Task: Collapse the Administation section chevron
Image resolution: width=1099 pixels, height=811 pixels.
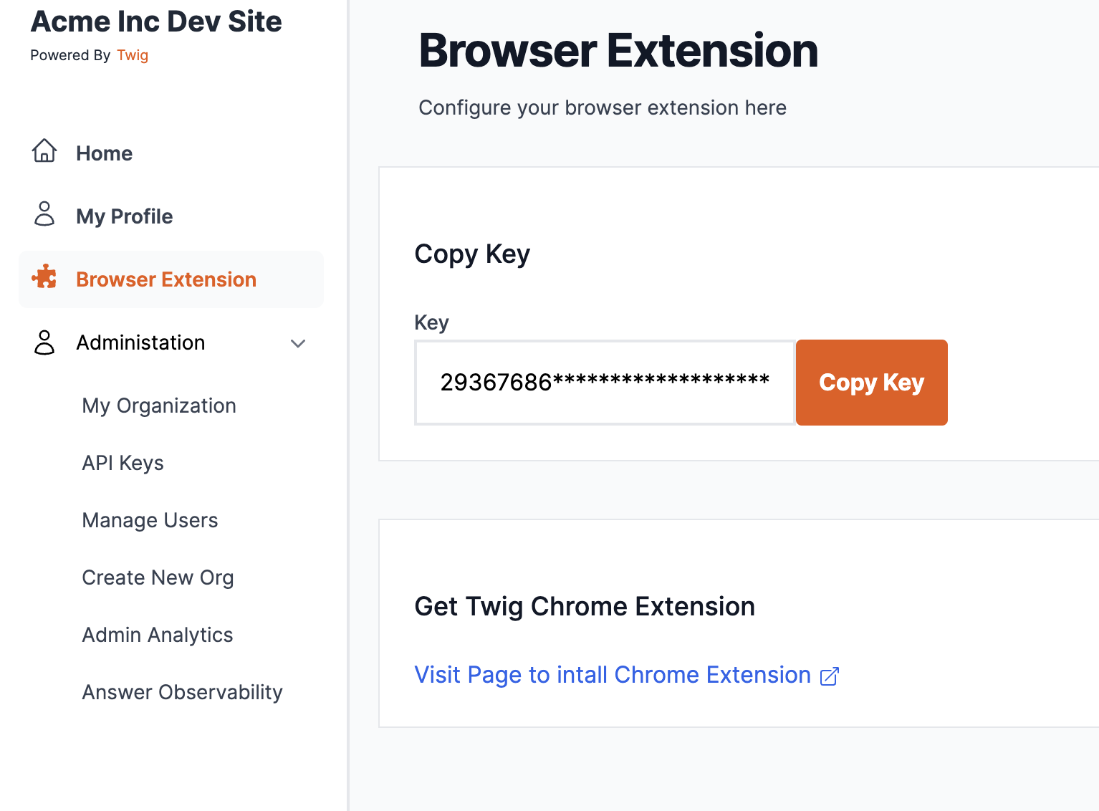Action: click(x=298, y=344)
